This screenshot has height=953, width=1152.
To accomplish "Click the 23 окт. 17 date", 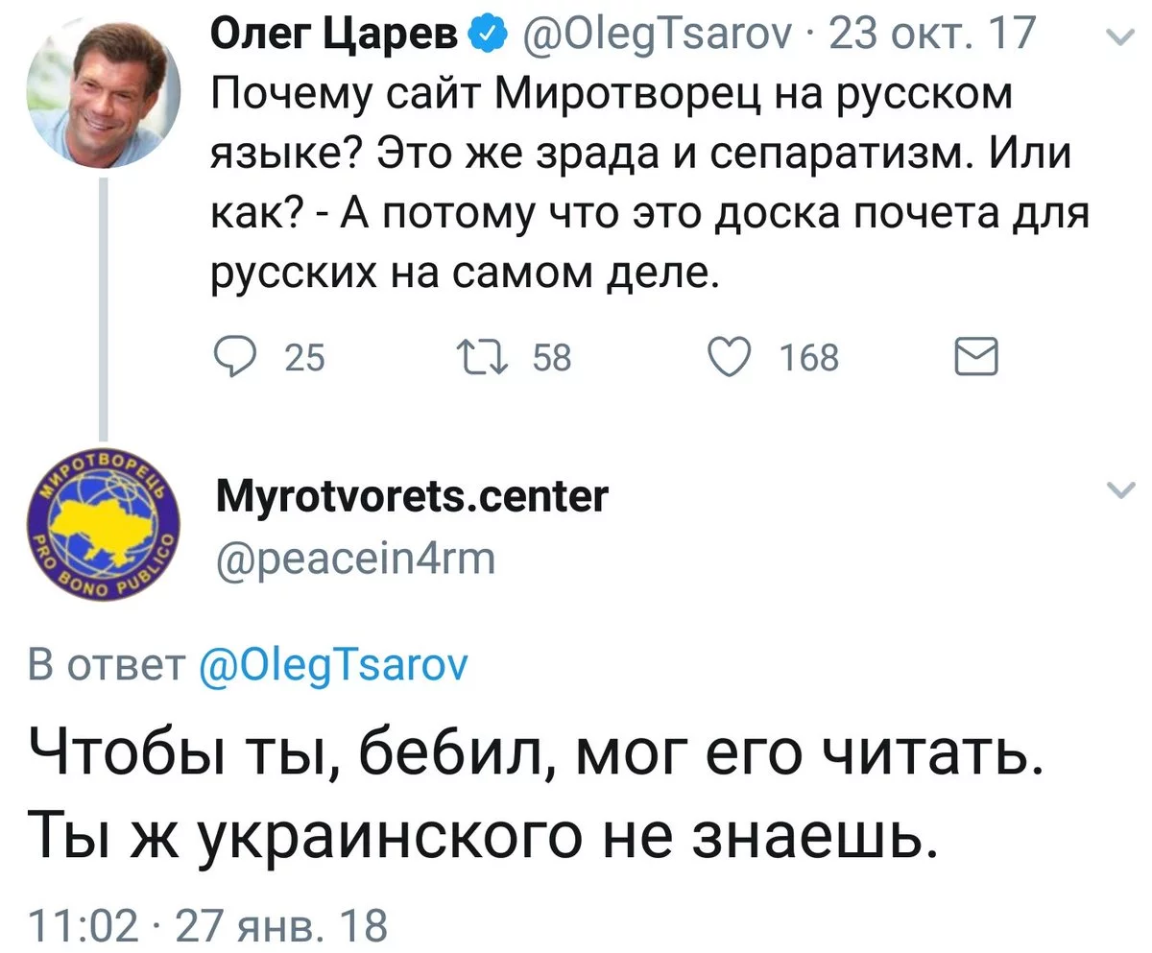I will click(x=931, y=35).
